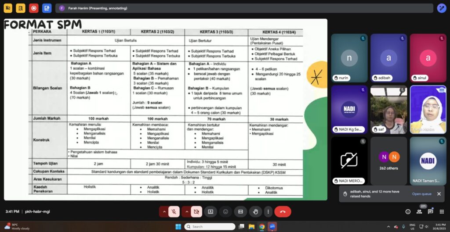Select NADI Kg Se... participant tile
Viewport: 450px width, 232px height.
tap(349, 109)
